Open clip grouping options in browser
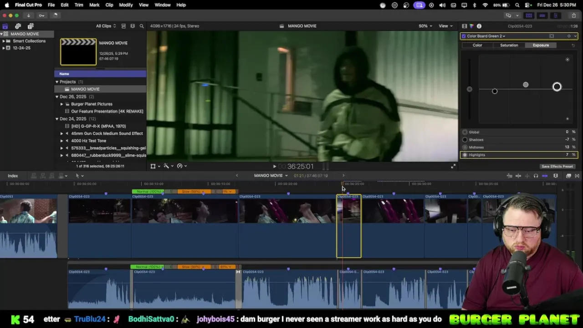This screenshot has width=583, height=328. (x=133, y=26)
